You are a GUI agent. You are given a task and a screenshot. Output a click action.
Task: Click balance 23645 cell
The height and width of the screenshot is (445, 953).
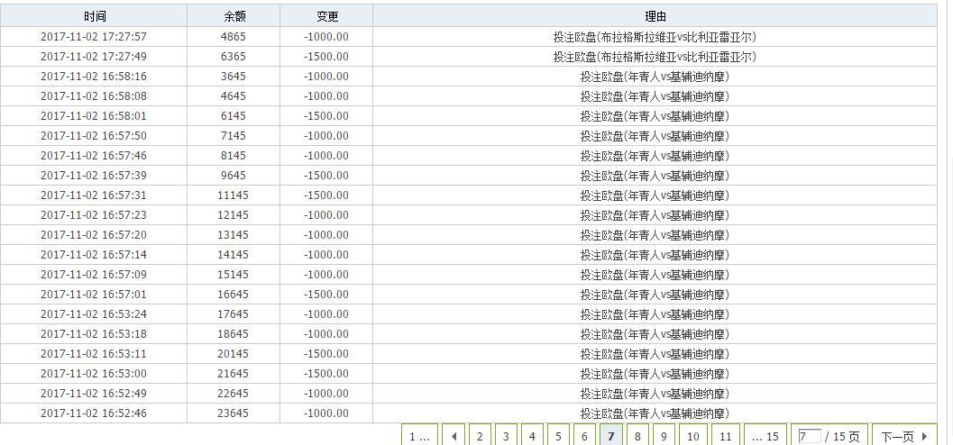tap(234, 413)
